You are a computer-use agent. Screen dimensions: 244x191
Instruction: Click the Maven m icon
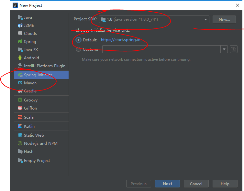coord(20,83)
